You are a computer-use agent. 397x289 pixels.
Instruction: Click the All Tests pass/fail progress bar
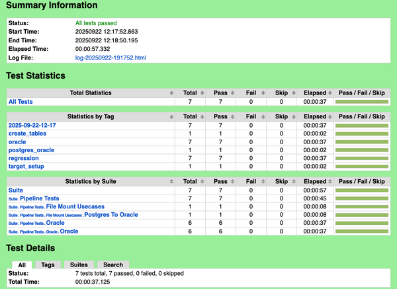pos(361,102)
